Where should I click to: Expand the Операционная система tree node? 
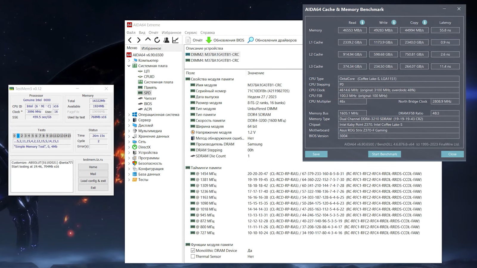point(129,115)
